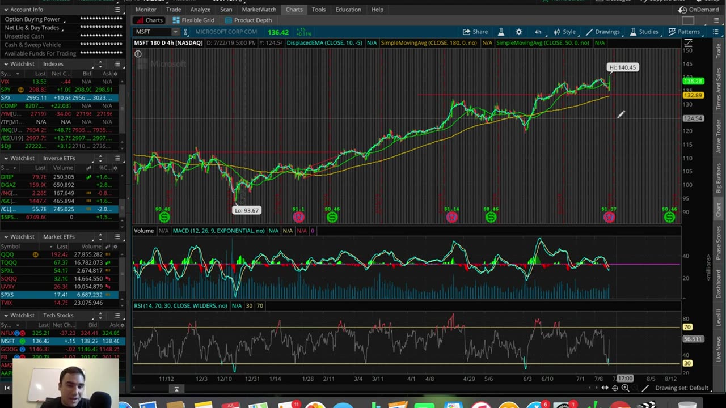Select the DRIP row in Inverse ETFs
The image size is (726, 408).
point(59,177)
